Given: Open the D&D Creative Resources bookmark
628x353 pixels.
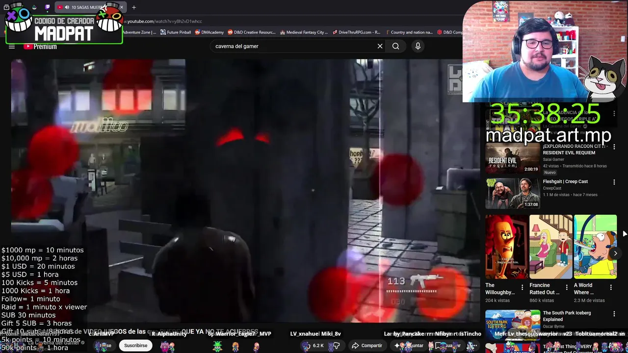Looking at the screenshot, I should point(251,32).
